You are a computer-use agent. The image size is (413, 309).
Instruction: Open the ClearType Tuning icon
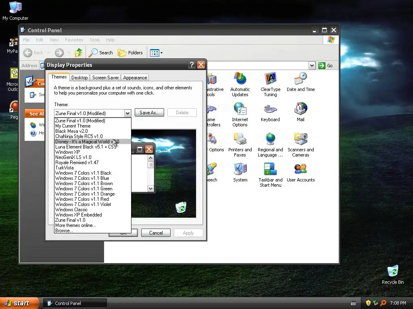(271, 84)
